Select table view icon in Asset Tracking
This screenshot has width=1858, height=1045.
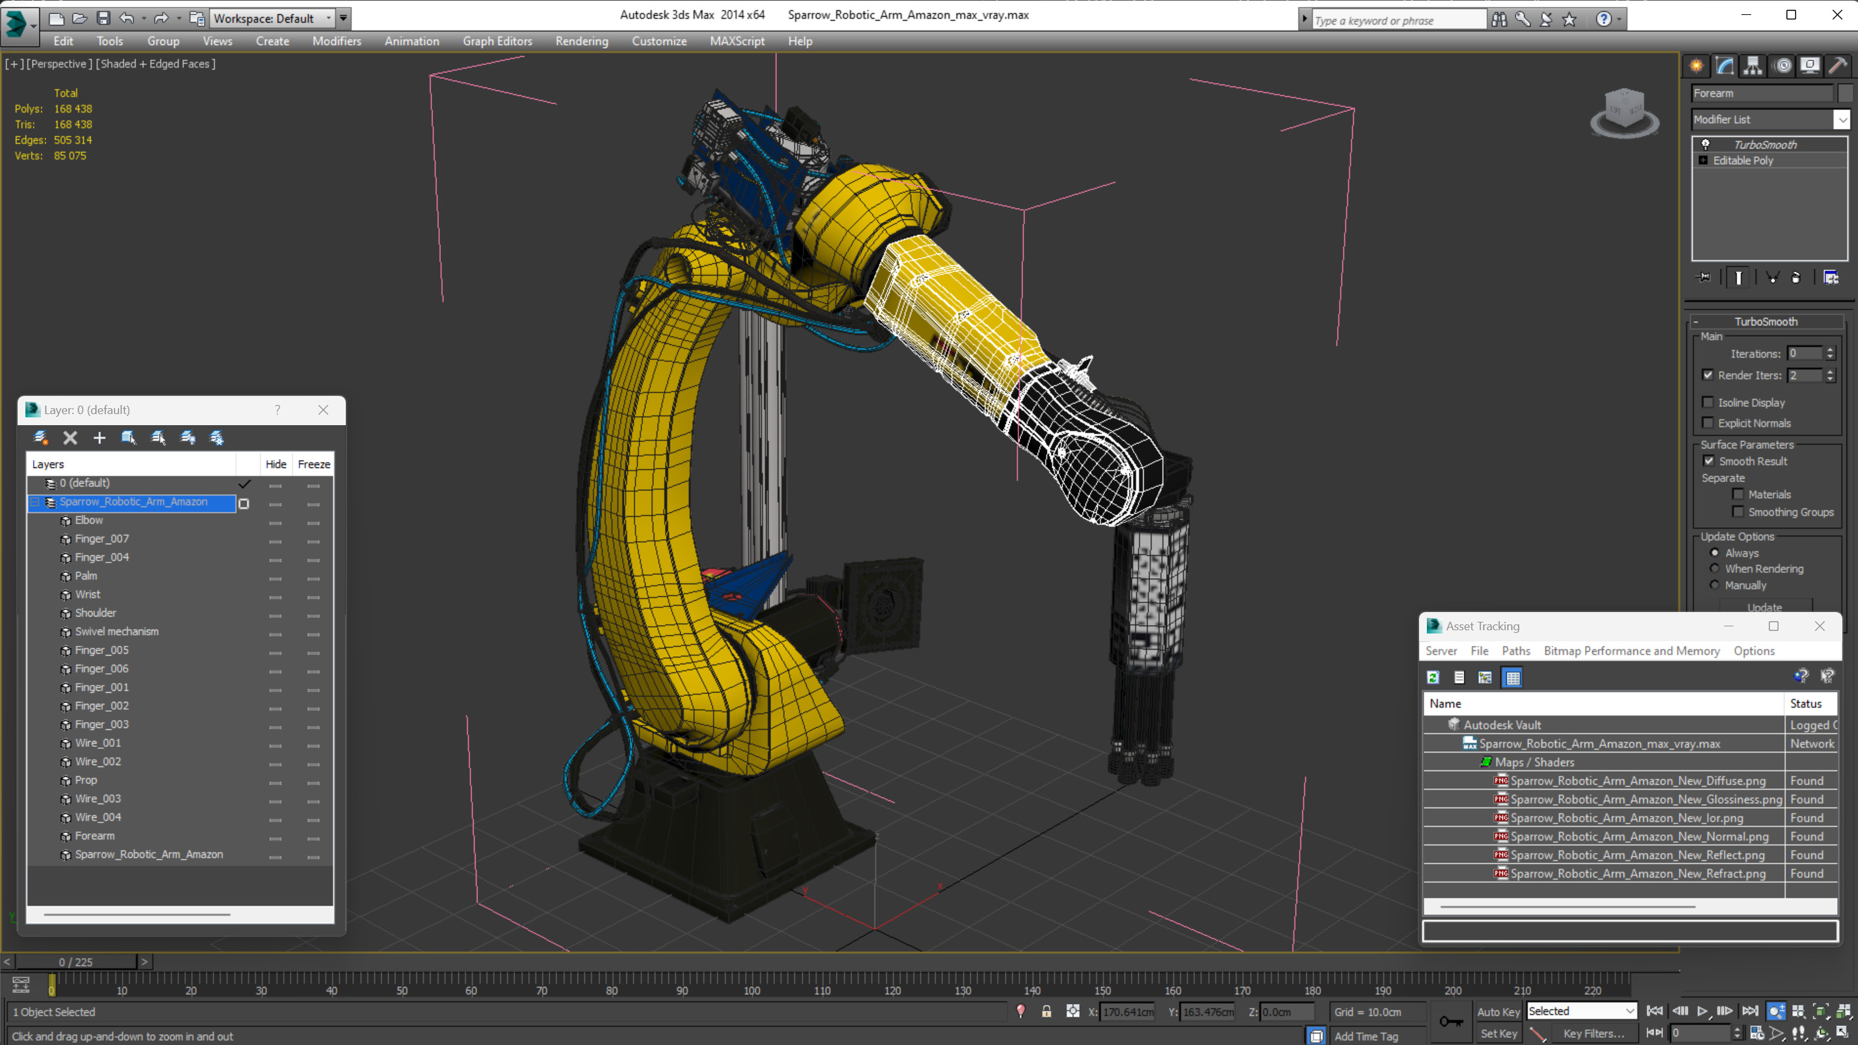[x=1513, y=677]
